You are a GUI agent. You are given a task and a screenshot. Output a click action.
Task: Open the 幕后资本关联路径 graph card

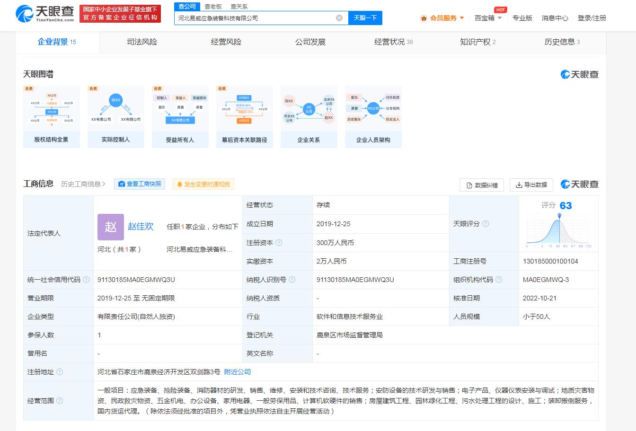(x=245, y=117)
